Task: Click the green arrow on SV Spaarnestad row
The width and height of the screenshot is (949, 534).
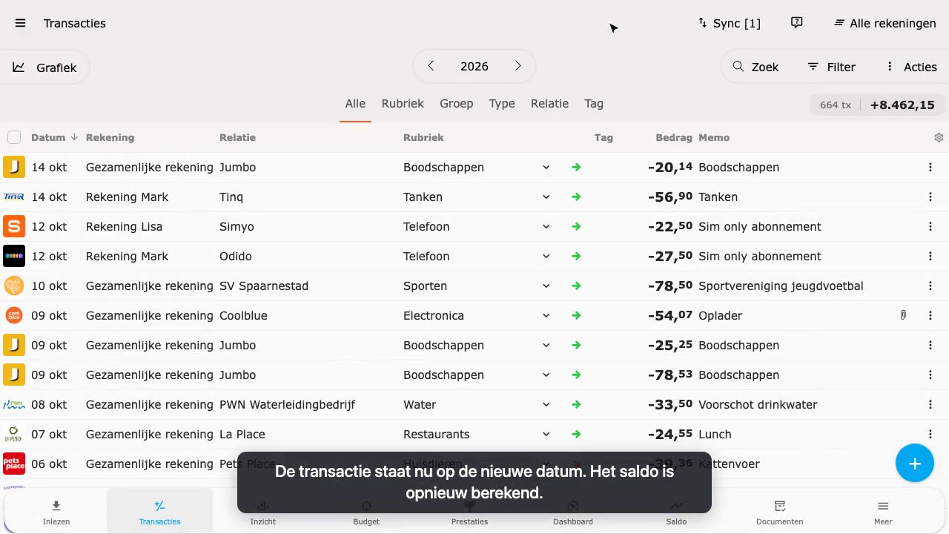Action: 576,286
